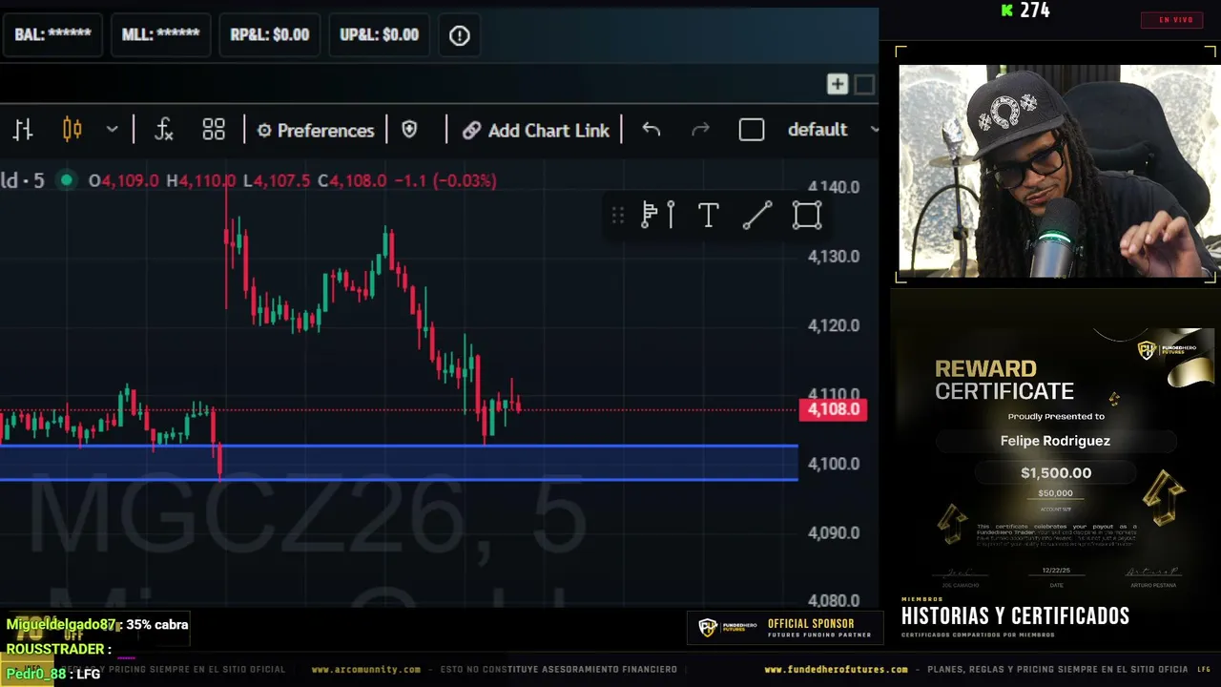Image resolution: width=1221 pixels, height=687 pixels.
Task: Open www.fundedherofutures.com link
Action: coord(837,670)
